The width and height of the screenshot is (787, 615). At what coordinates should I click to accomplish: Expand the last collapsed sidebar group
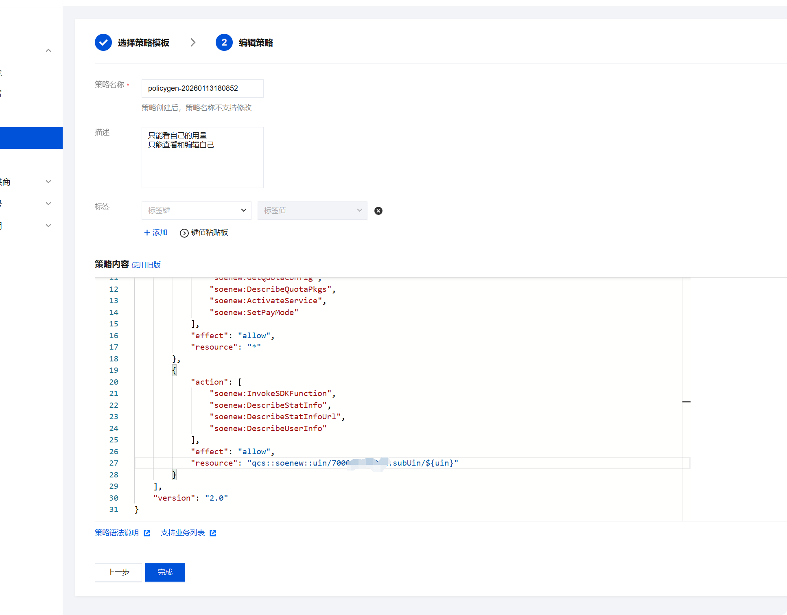(x=48, y=226)
